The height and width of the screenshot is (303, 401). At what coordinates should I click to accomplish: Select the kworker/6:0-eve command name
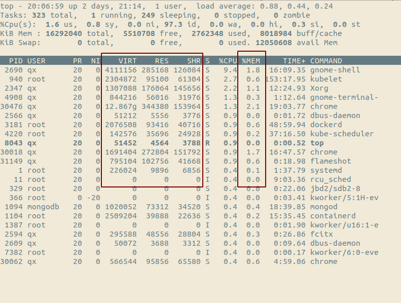tap(344, 252)
